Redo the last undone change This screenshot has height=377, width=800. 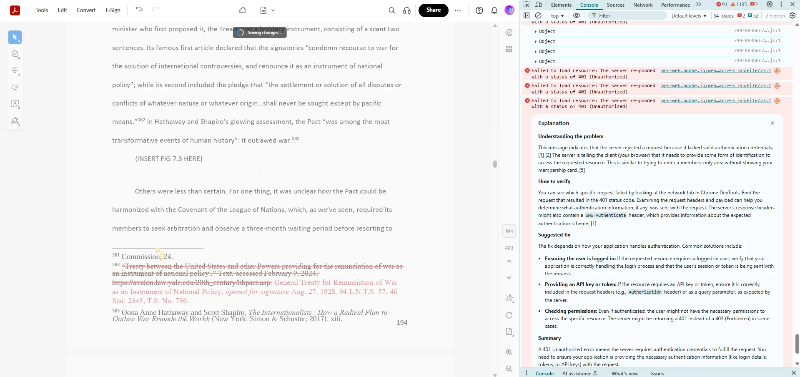pos(155,9)
